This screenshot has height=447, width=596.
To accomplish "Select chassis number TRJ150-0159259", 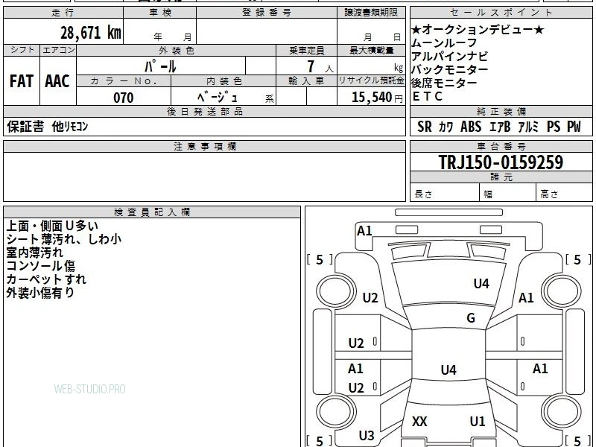I will (x=501, y=162).
